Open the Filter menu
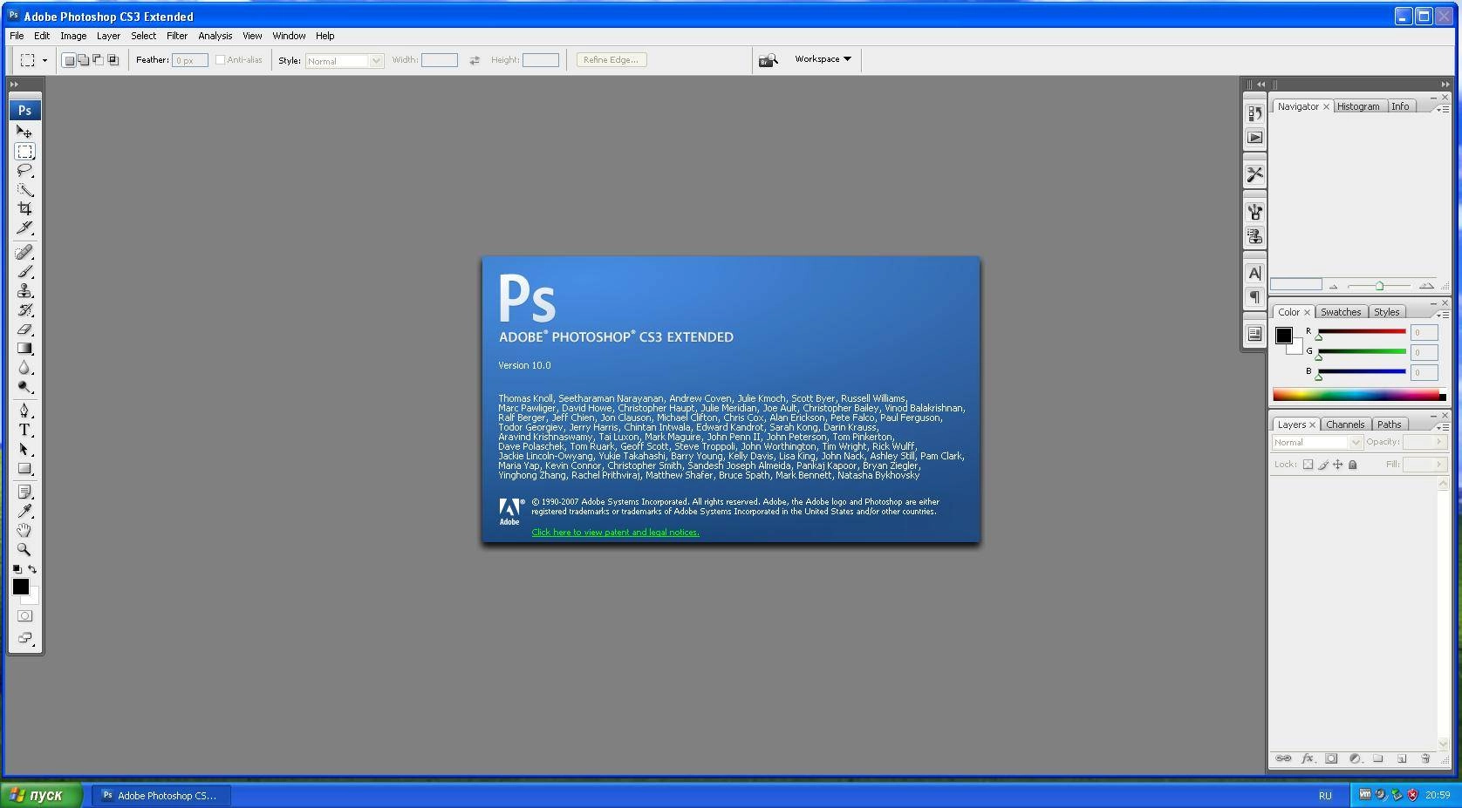This screenshot has width=1462, height=808. [177, 36]
